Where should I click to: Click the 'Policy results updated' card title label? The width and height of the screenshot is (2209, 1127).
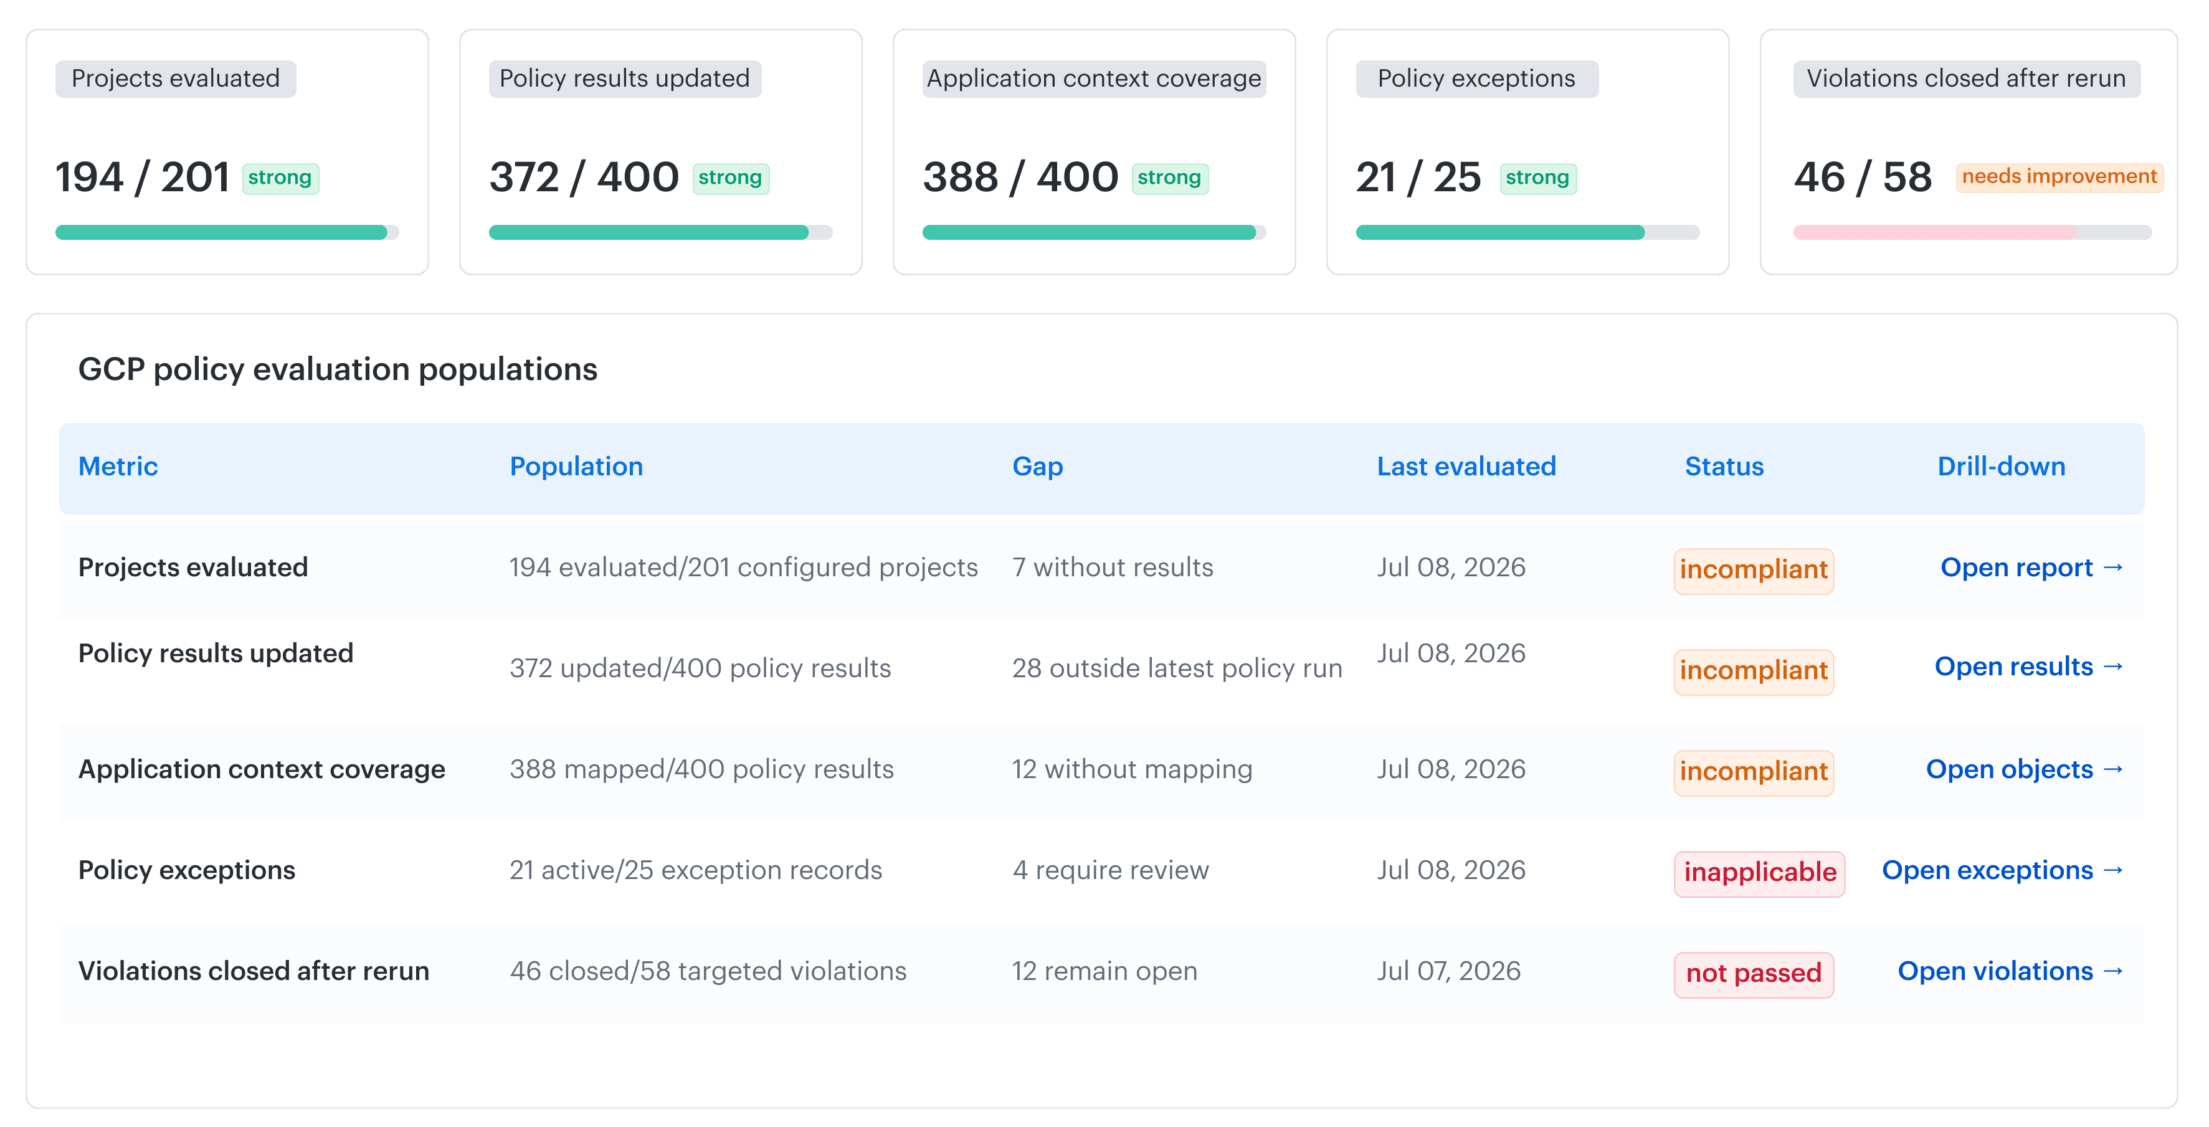coord(625,79)
